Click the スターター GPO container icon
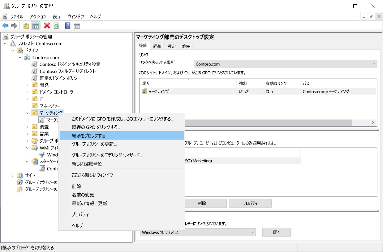Image resolution: width=383 pixels, height=252 pixels. 35,161
